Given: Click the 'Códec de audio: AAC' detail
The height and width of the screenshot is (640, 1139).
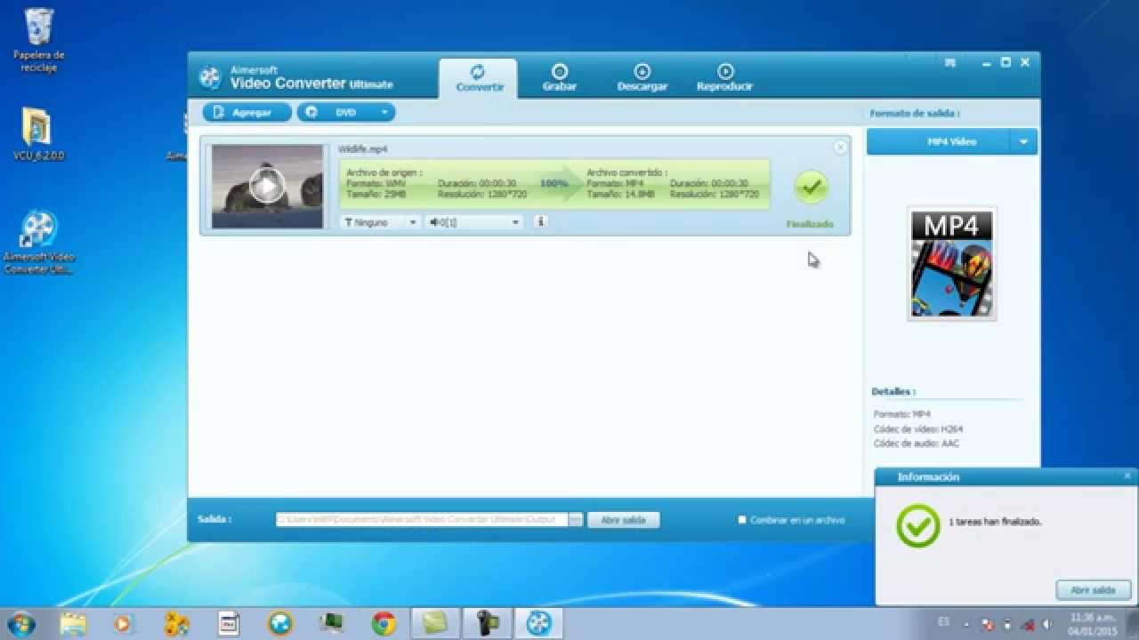Looking at the screenshot, I should click(917, 443).
